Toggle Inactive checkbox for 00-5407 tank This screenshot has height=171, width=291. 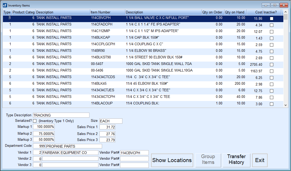click(x=271, y=65)
